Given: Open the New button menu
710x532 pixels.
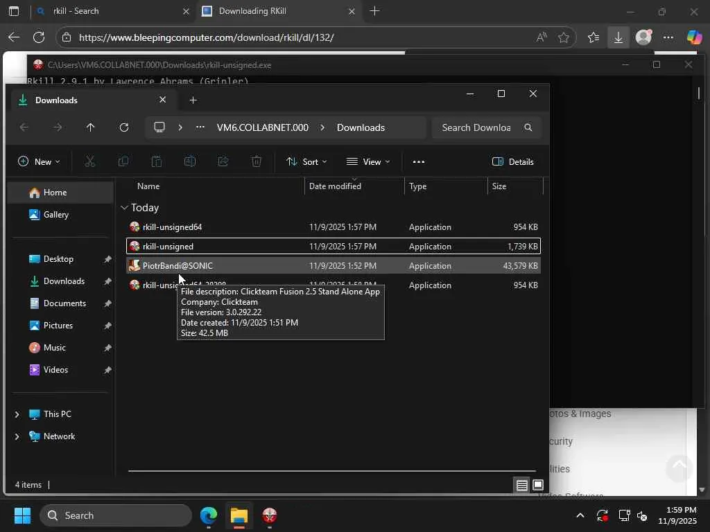Looking at the screenshot, I should pos(39,162).
